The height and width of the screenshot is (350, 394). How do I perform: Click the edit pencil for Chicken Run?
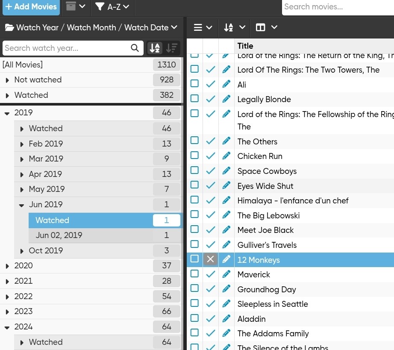point(226,156)
